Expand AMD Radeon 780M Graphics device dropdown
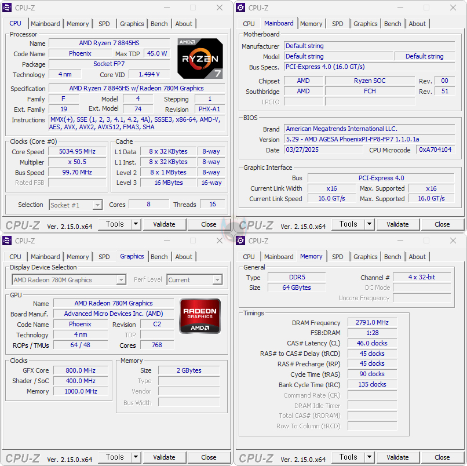The width and height of the screenshot is (467, 466). coord(121,280)
